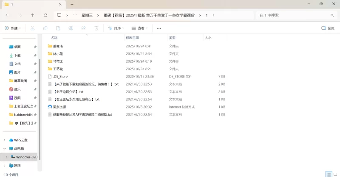
Task: Open the three-dot more options menu
Action: 159,28
